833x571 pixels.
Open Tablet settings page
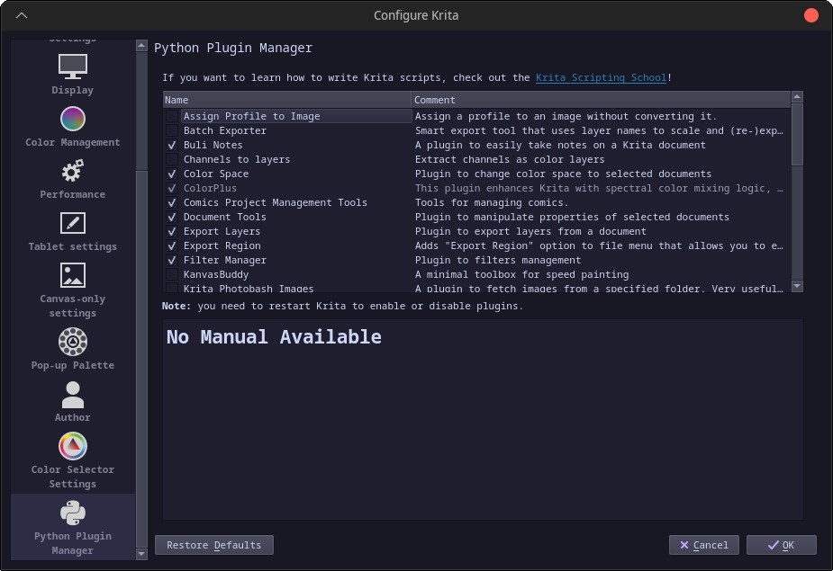click(72, 230)
